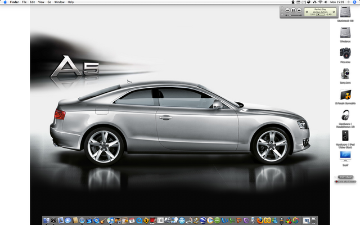The image size is (360, 225).
Task: Open the Finder menu
Action: click(14, 2)
